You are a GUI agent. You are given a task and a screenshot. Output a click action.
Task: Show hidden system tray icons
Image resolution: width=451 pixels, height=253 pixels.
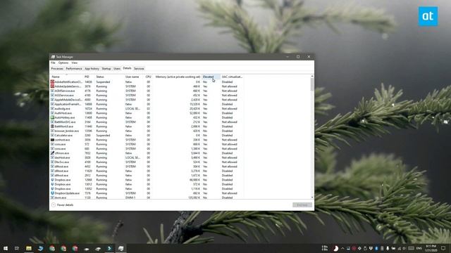tap(342, 248)
